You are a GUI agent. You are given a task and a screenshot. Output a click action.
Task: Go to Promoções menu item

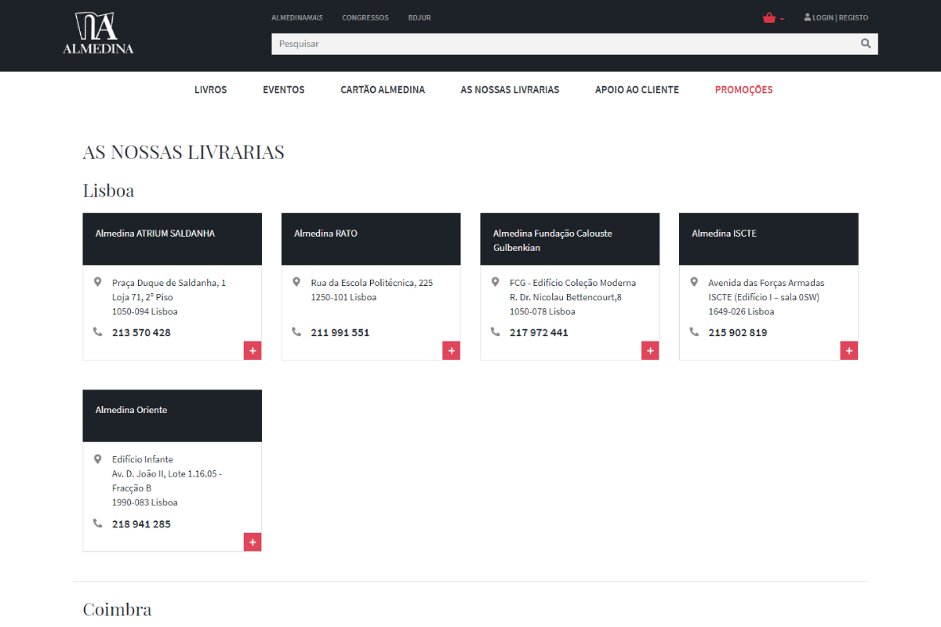click(x=743, y=89)
